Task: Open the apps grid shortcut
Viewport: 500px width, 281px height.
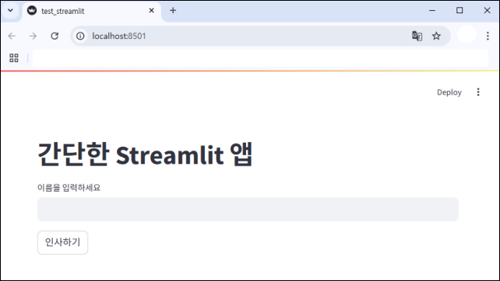Action: tap(14, 58)
